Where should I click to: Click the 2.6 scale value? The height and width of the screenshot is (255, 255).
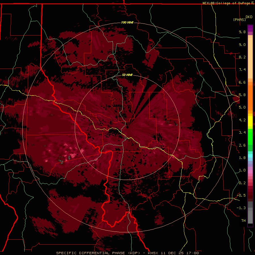coord(242,145)
